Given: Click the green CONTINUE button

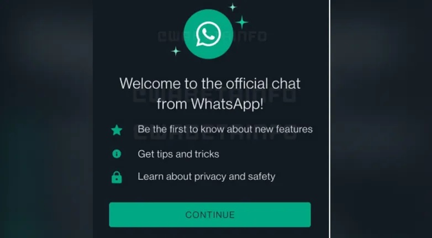Looking at the screenshot, I should (210, 215).
